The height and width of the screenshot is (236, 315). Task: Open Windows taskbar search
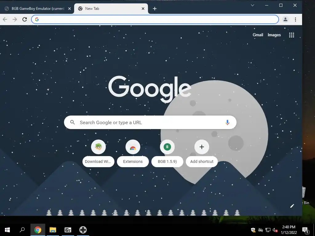(22, 230)
